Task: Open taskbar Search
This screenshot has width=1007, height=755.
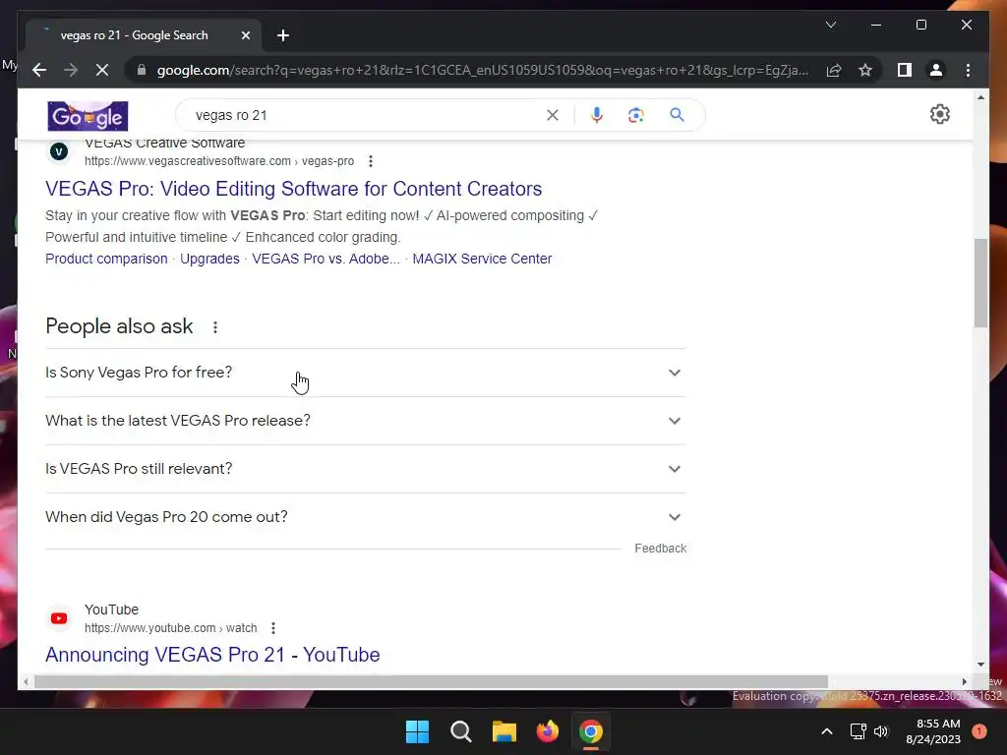Action: [x=461, y=731]
